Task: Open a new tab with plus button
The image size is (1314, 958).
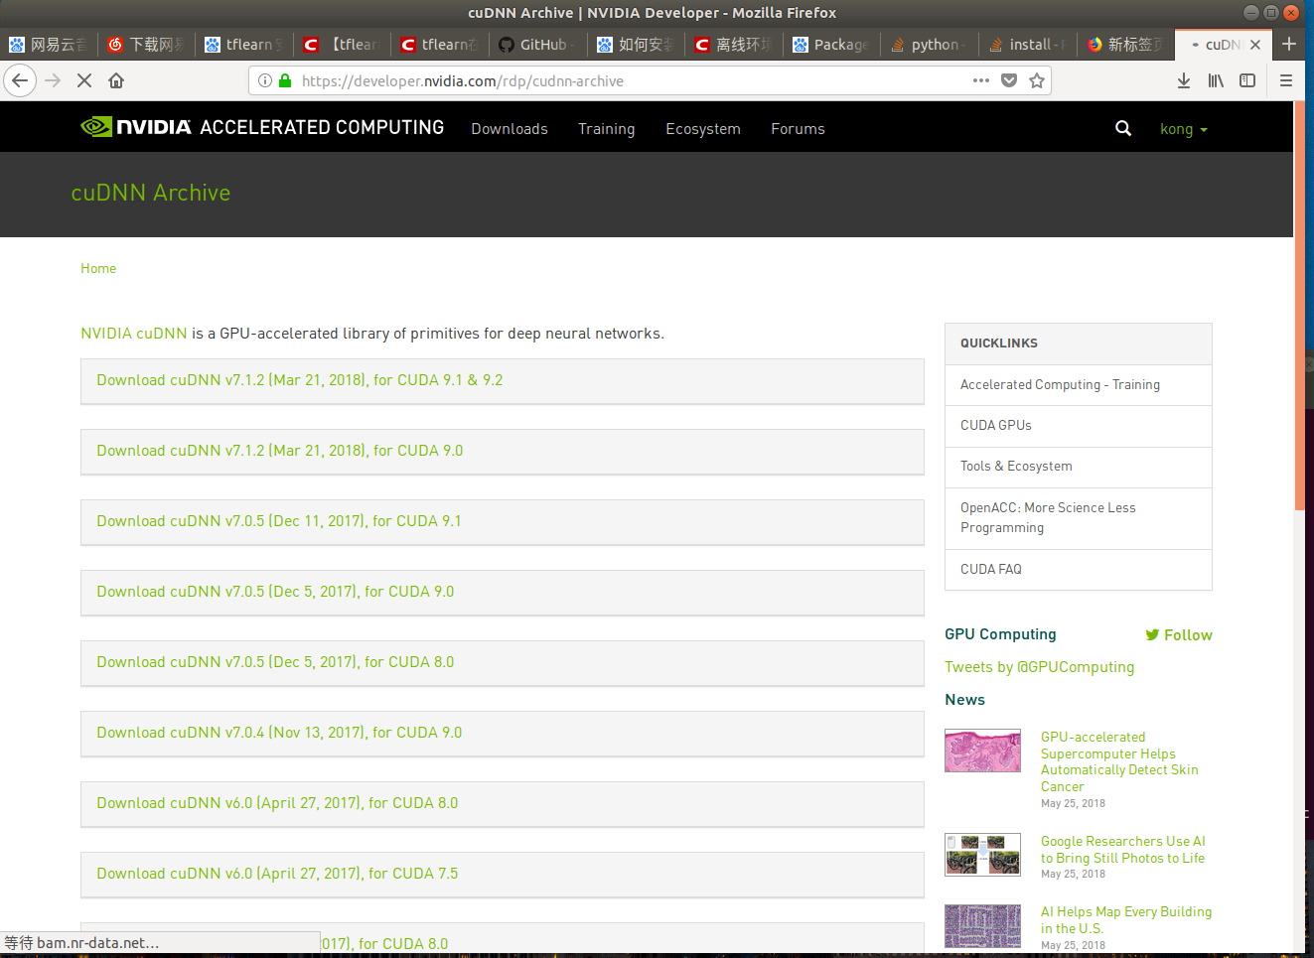Action: [1289, 44]
